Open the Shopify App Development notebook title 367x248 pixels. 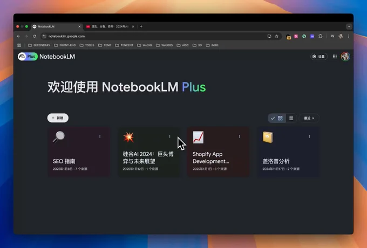[x=210, y=158]
